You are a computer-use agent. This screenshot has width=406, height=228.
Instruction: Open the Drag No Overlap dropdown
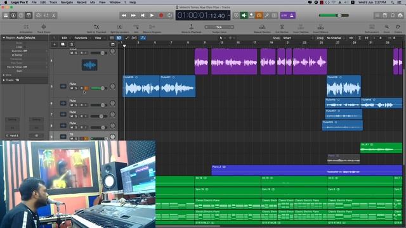tap(336, 38)
